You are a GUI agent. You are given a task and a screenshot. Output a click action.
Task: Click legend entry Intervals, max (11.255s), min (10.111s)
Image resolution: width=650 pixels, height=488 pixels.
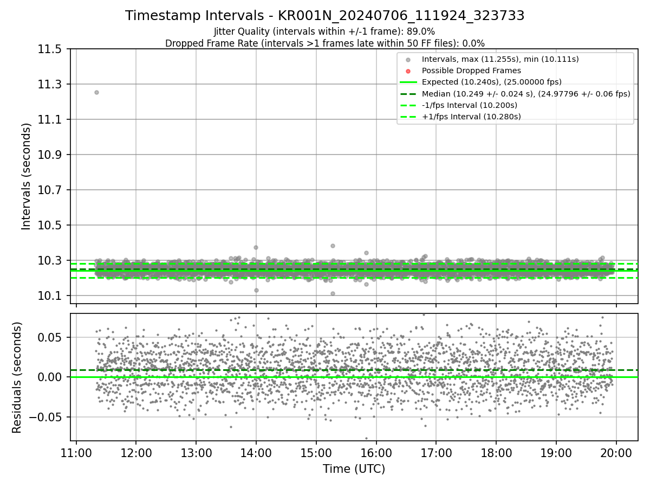(x=500, y=59)
